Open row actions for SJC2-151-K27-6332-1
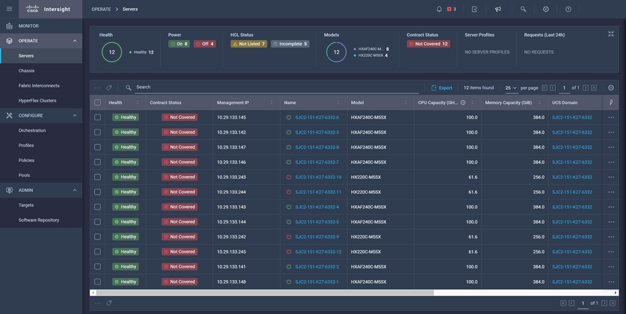626x314 pixels. coord(611,282)
